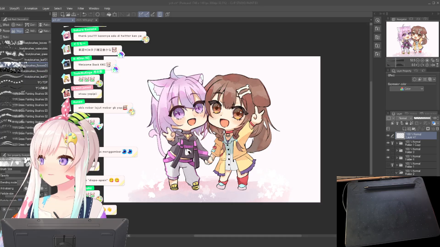Click the Save icon in command bar
Viewport: 440px width, 247px height.
(73, 14)
